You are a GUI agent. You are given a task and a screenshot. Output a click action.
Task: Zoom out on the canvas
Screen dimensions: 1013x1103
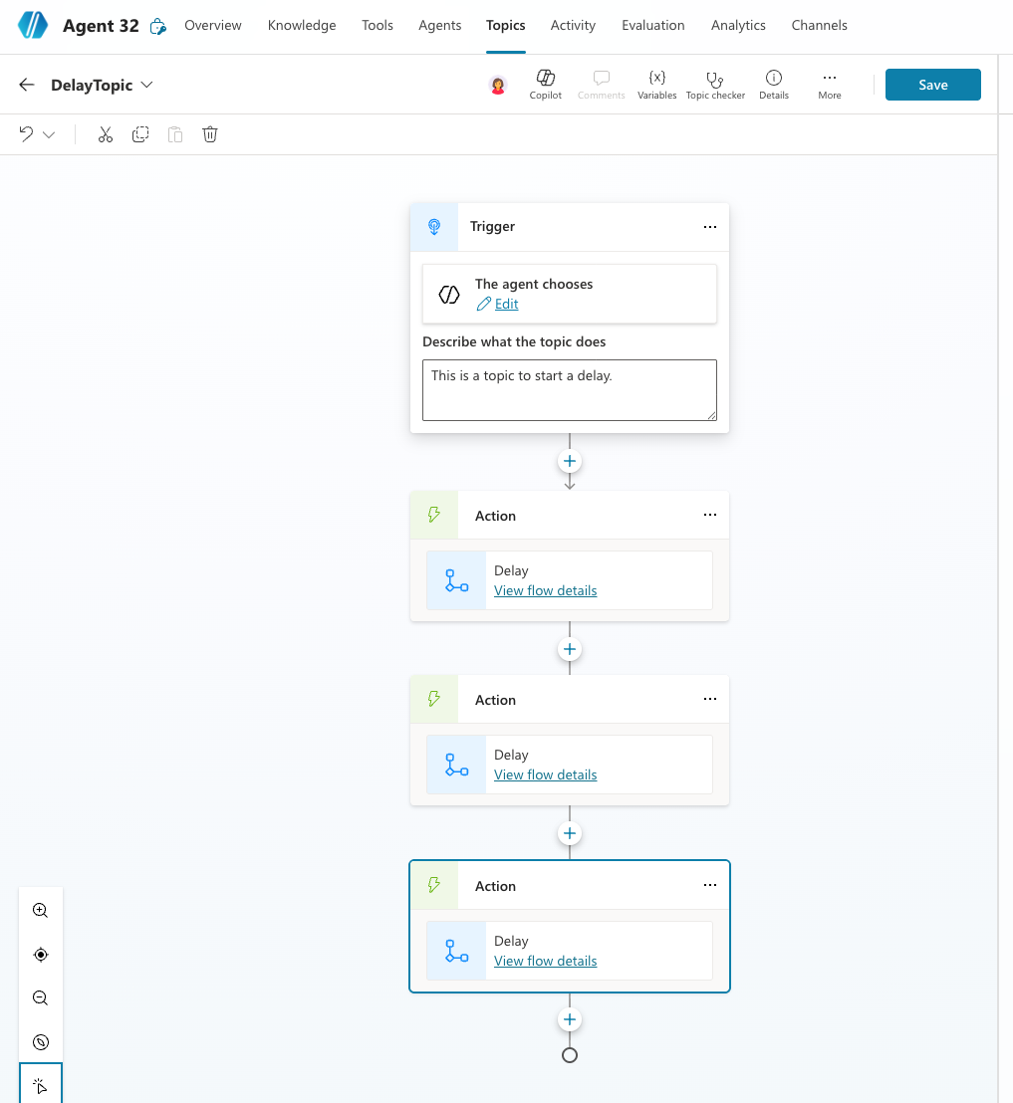(41, 998)
